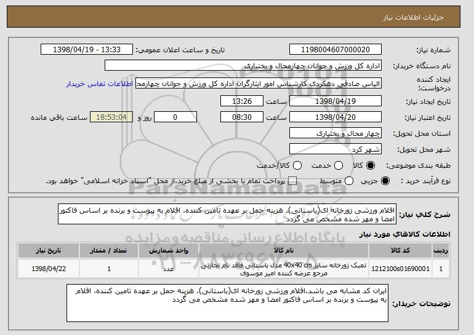The image size is (474, 335).
Task: Click the استان محل تحویل field
Action: tap(335, 133)
